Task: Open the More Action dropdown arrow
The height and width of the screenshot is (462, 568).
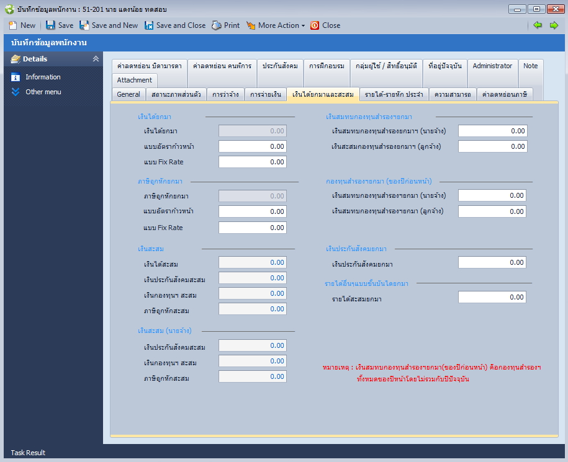Action: coord(303,25)
